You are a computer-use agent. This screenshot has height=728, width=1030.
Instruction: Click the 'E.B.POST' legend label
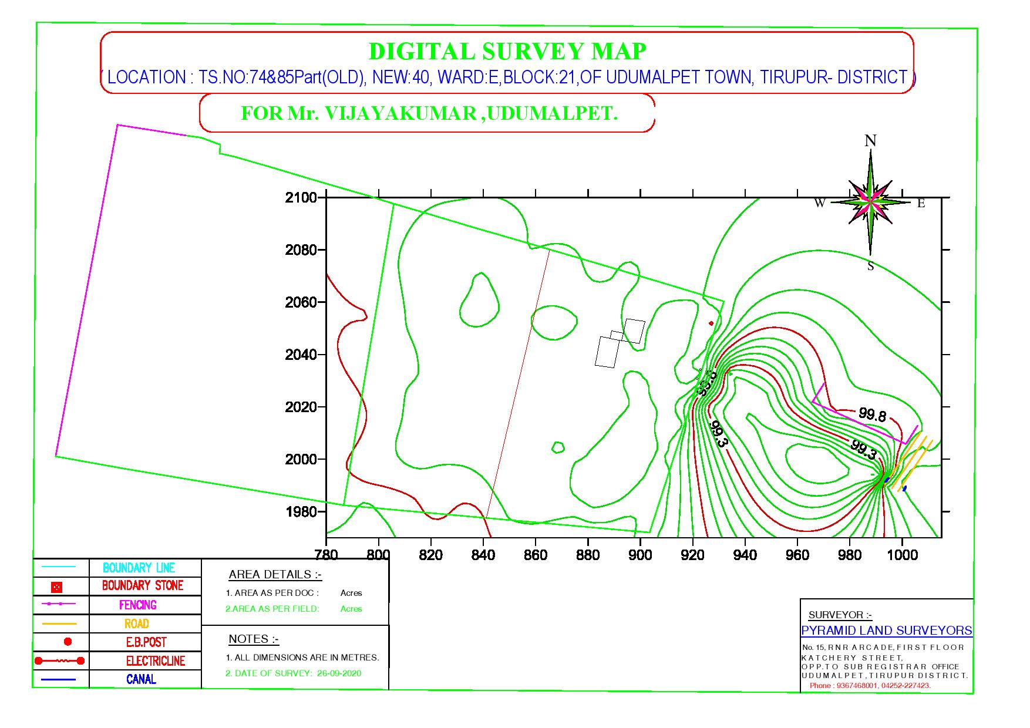pos(146,642)
